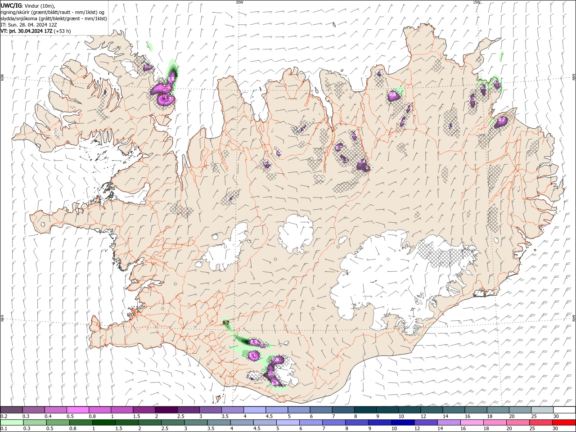Click the rain legend swatch between 25 and 30
The width and height of the screenshot is (576, 432).
coord(540,422)
